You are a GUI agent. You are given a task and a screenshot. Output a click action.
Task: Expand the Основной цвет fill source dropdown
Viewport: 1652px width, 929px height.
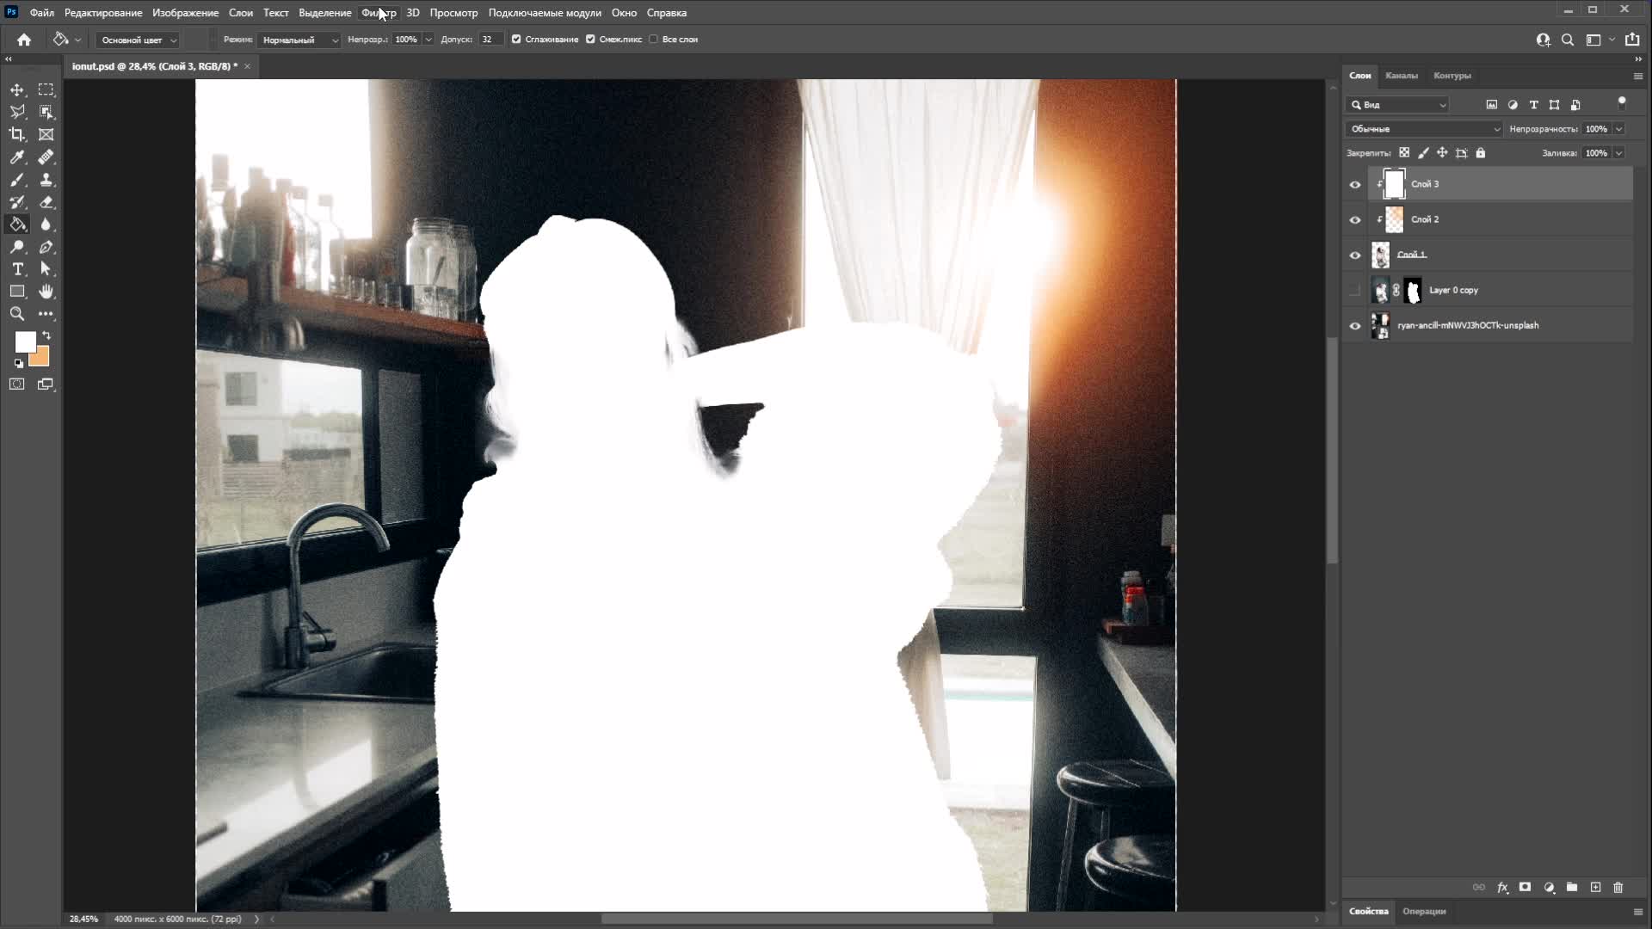point(138,40)
